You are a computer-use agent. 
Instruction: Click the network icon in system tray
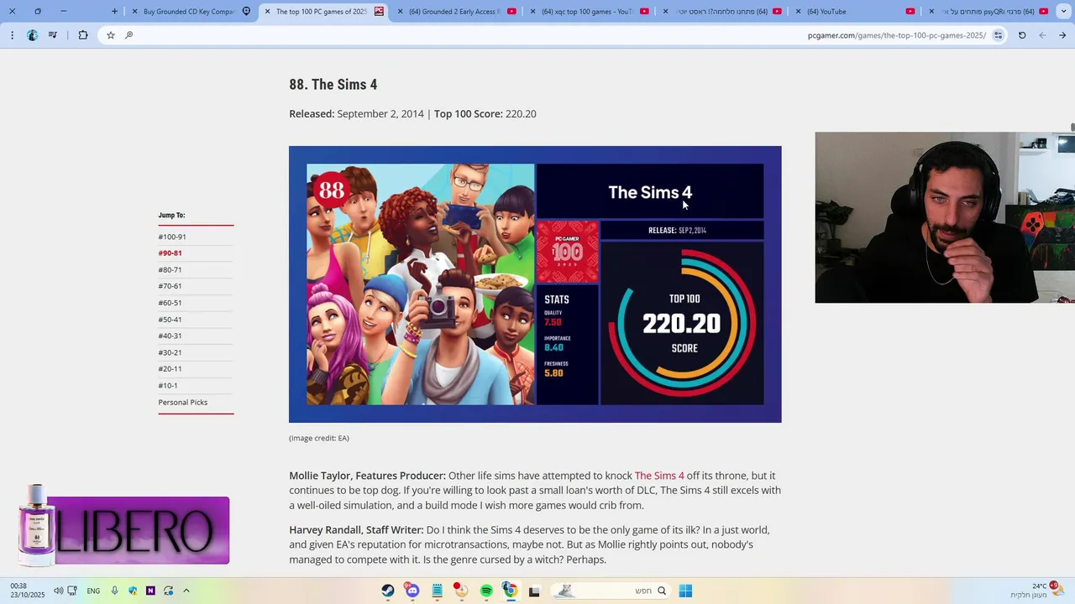pyautogui.click(x=72, y=591)
